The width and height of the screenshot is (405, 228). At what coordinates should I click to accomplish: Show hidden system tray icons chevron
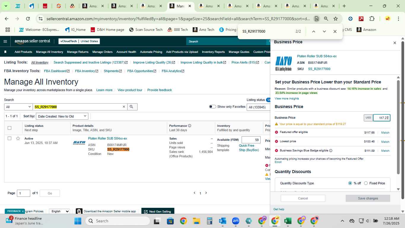[x=342, y=221]
